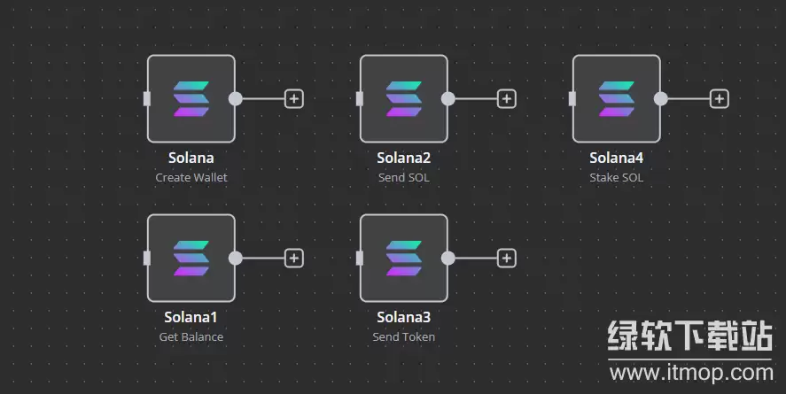The height and width of the screenshot is (394, 786).
Task: Add a node after Solana2 Send SOL
Action: [x=507, y=98]
